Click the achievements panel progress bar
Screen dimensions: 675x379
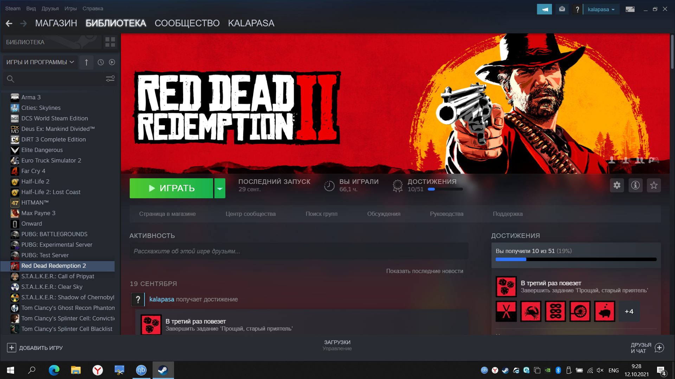click(x=576, y=259)
